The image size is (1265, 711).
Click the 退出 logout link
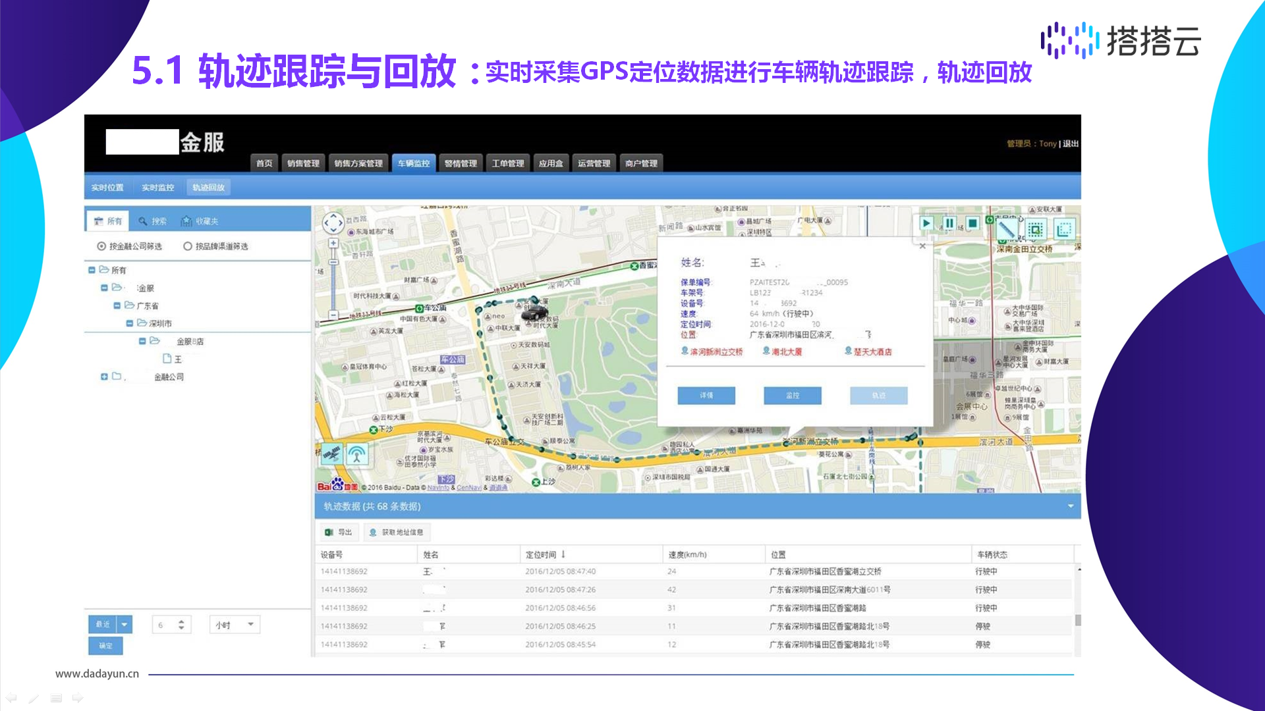[x=1071, y=144]
